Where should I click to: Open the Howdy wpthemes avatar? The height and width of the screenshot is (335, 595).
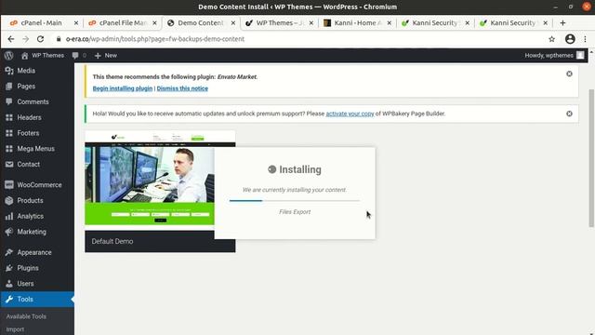click(580, 56)
